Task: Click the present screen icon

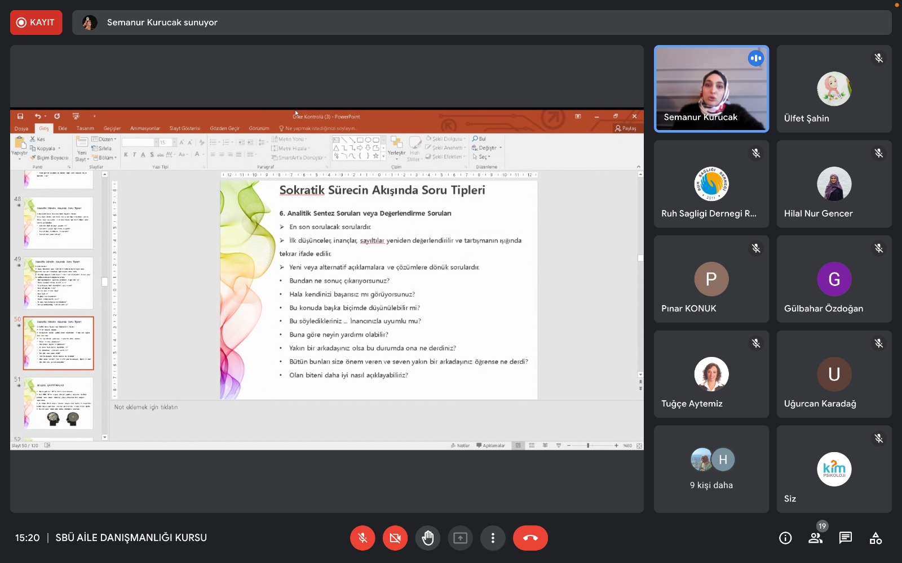Action: 460,538
